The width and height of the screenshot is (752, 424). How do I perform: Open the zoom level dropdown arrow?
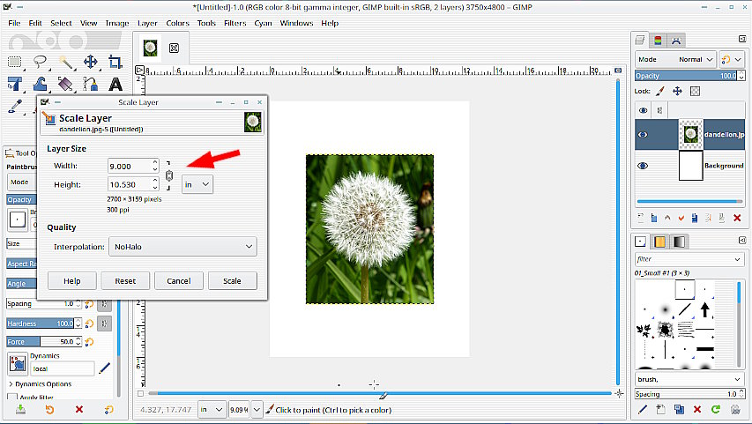(x=257, y=410)
